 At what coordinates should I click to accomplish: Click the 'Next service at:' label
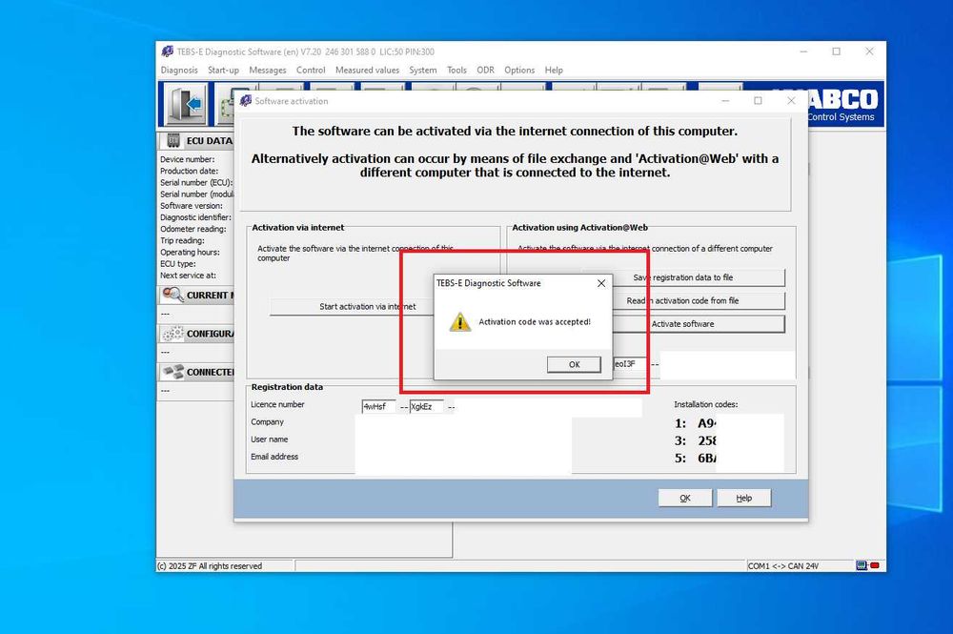[188, 276]
